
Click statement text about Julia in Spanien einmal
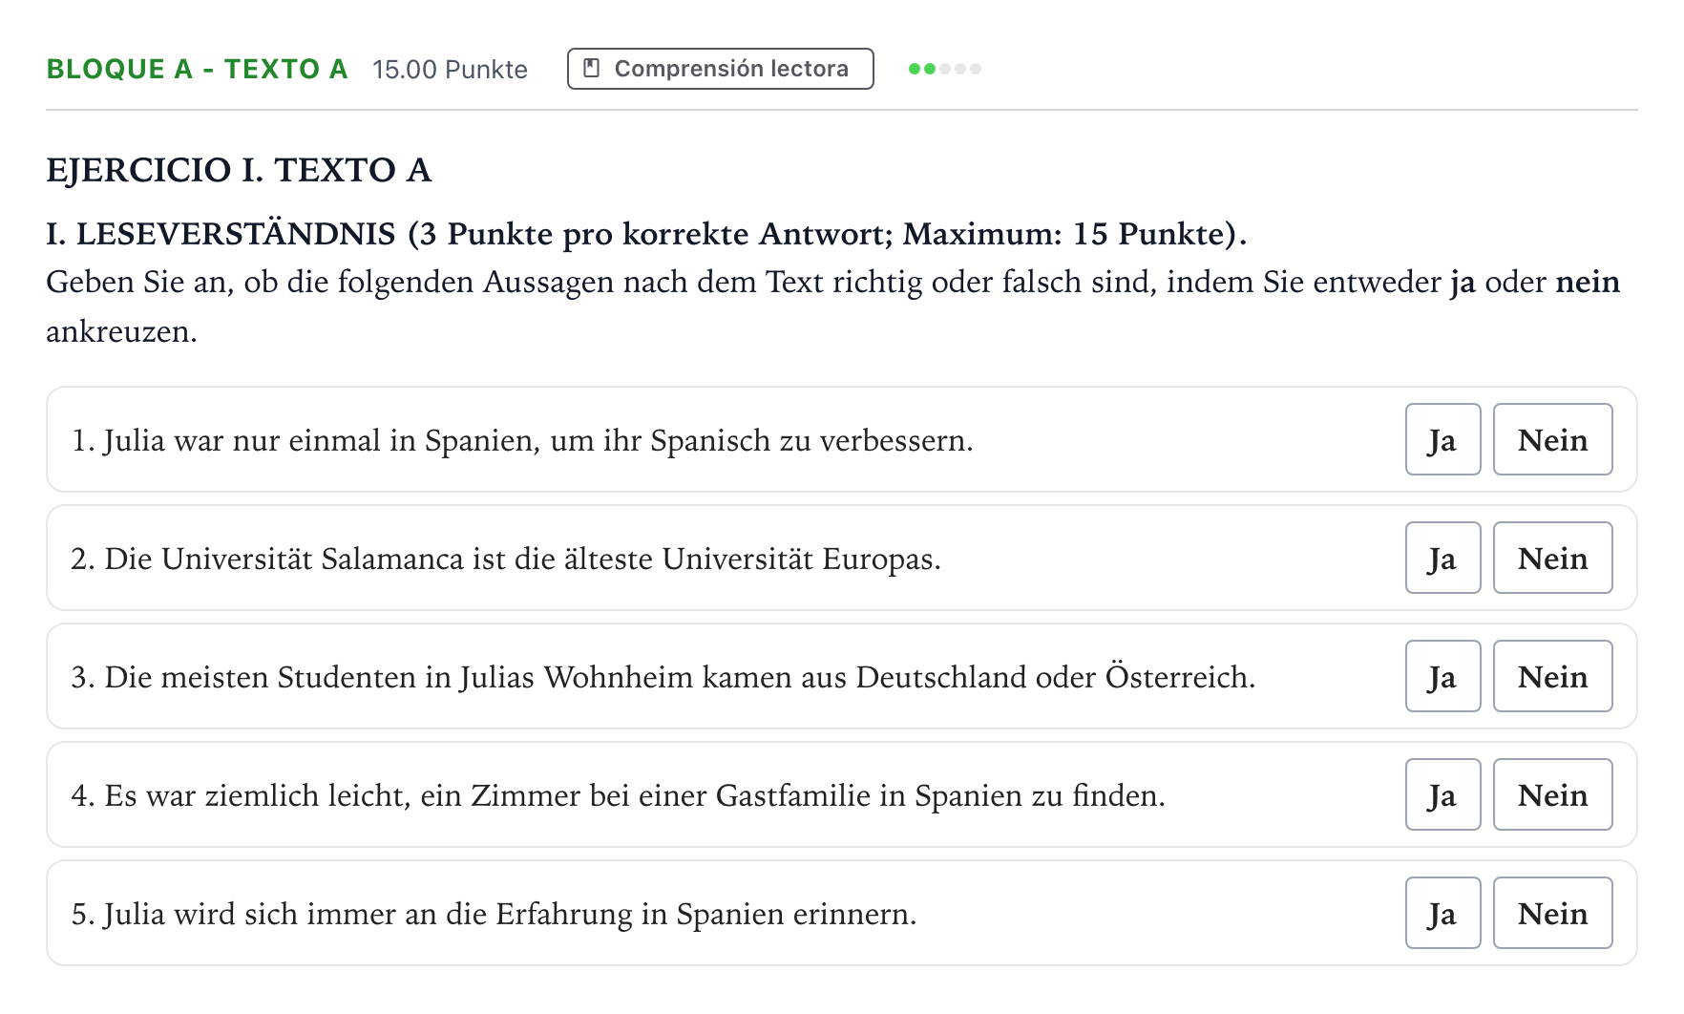pos(522,440)
